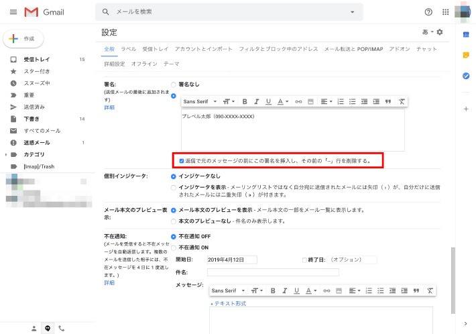Select インジケータなし radio button

(174, 176)
